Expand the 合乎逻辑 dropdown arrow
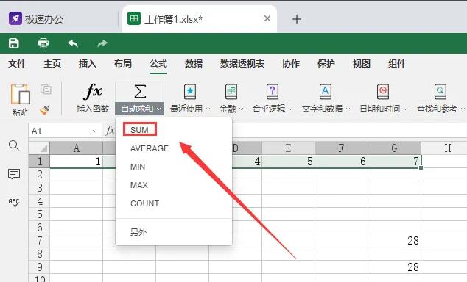Viewport: 467px width, 282px height. [290, 109]
